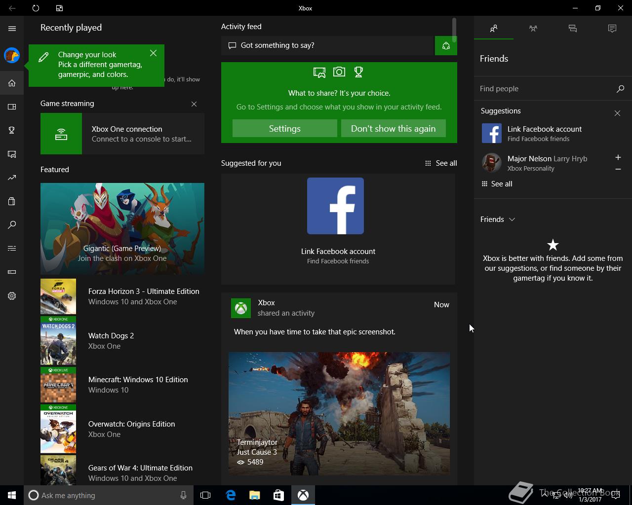Image resolution: width=632 pixels, height=505 pixels.
Task: Open Connection console icon in sidebar
Action: pos(12,272)
